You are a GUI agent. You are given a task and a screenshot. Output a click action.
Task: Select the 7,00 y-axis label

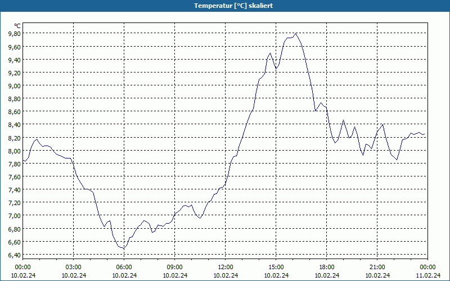click(15, 216)
